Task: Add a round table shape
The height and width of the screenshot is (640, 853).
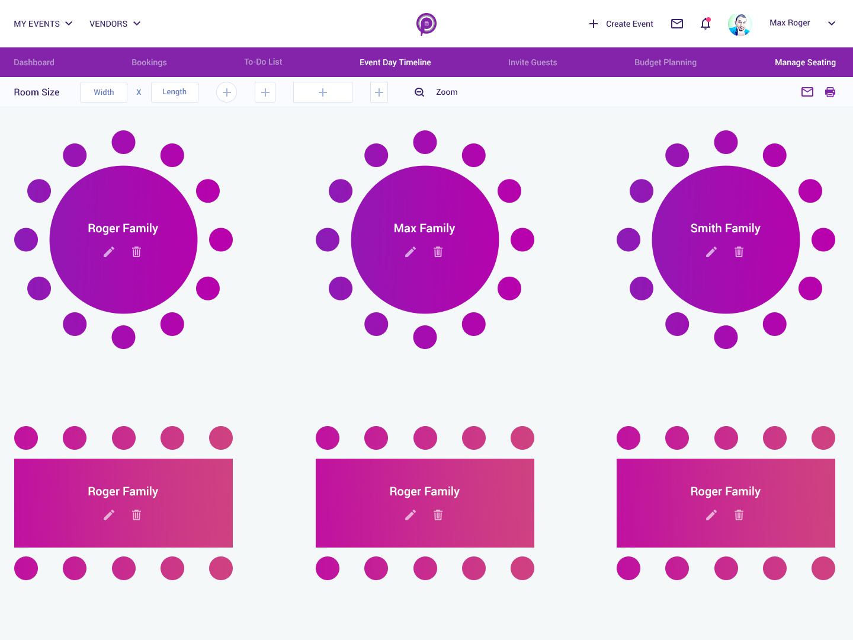Action: (226, 92)
